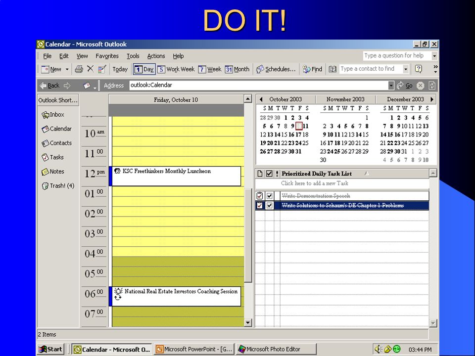This screenshot has height=356, width=475.
Task: Switch to Month view
Action: [x=237, y=69]
